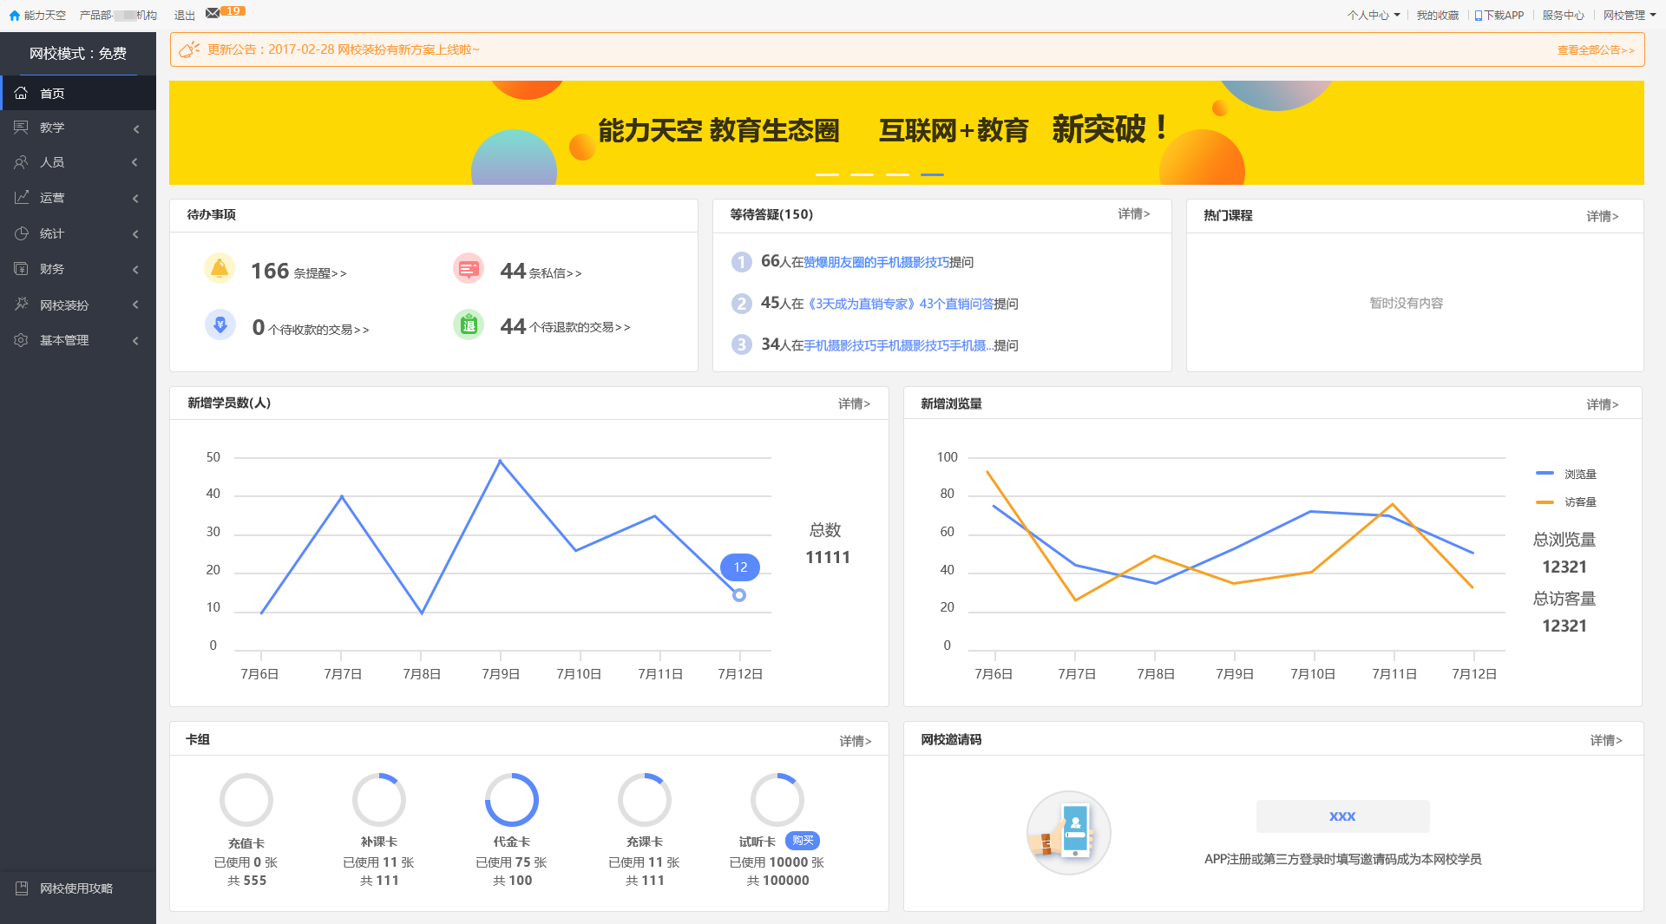The width and height of the screenshot is (1666, 924).
Task: Click the 购买 button next to 试听卡
Action: [x=803, y=840]
